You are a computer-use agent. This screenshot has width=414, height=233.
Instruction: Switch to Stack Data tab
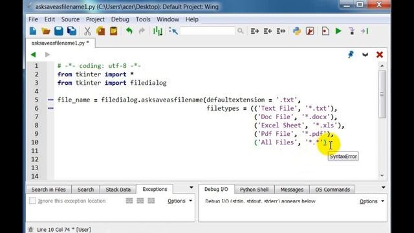click(118, 190)
